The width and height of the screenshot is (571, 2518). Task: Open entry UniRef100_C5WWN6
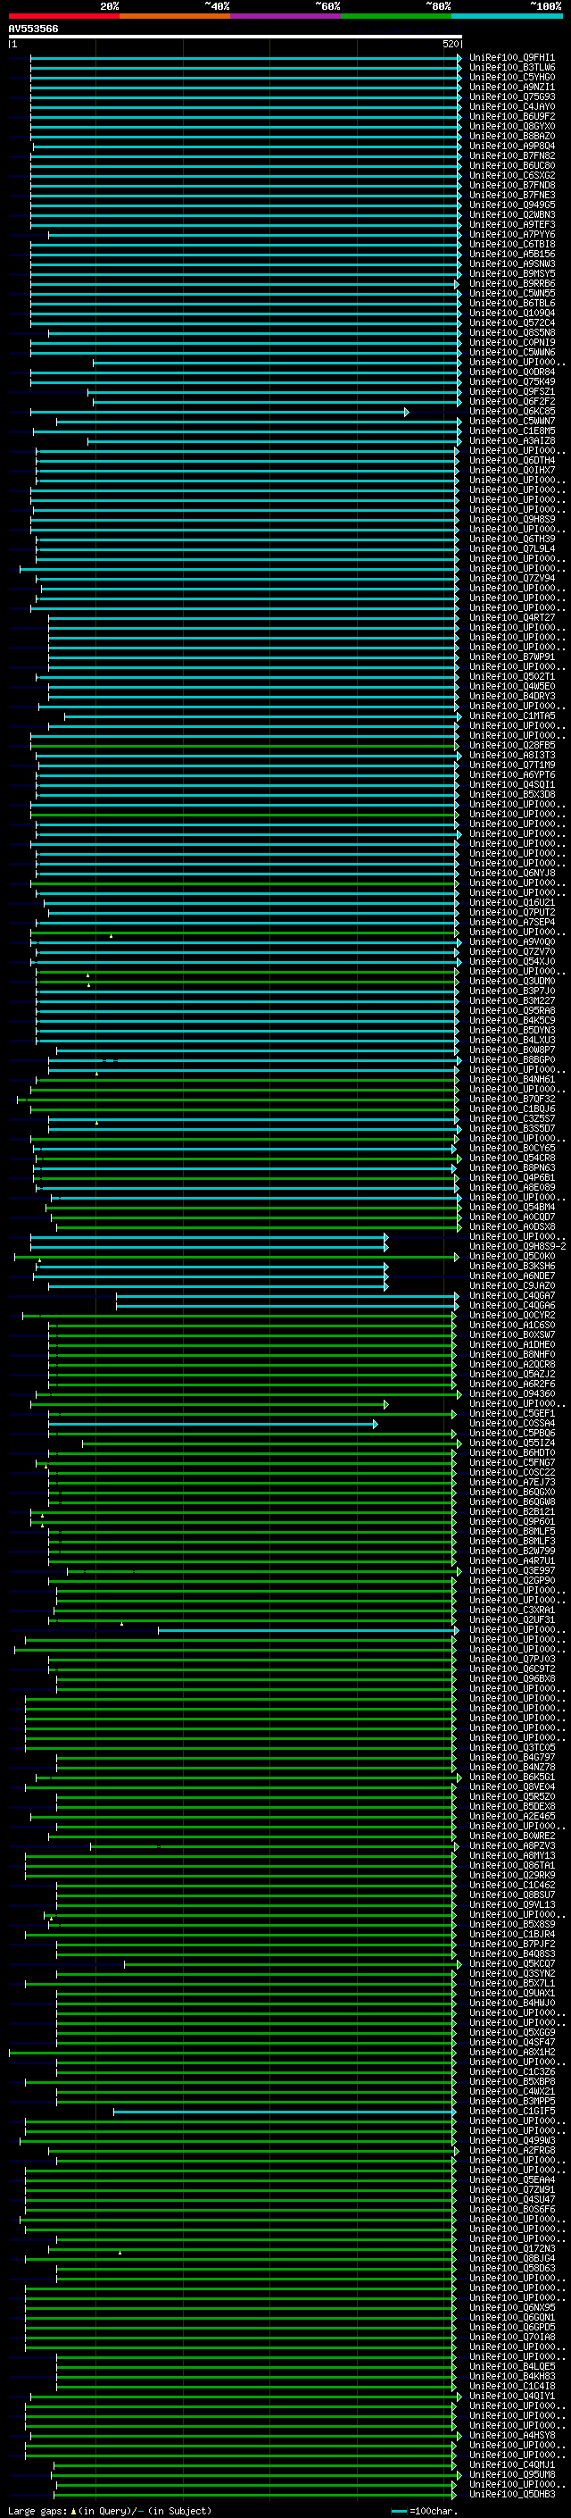coord(512,352)
